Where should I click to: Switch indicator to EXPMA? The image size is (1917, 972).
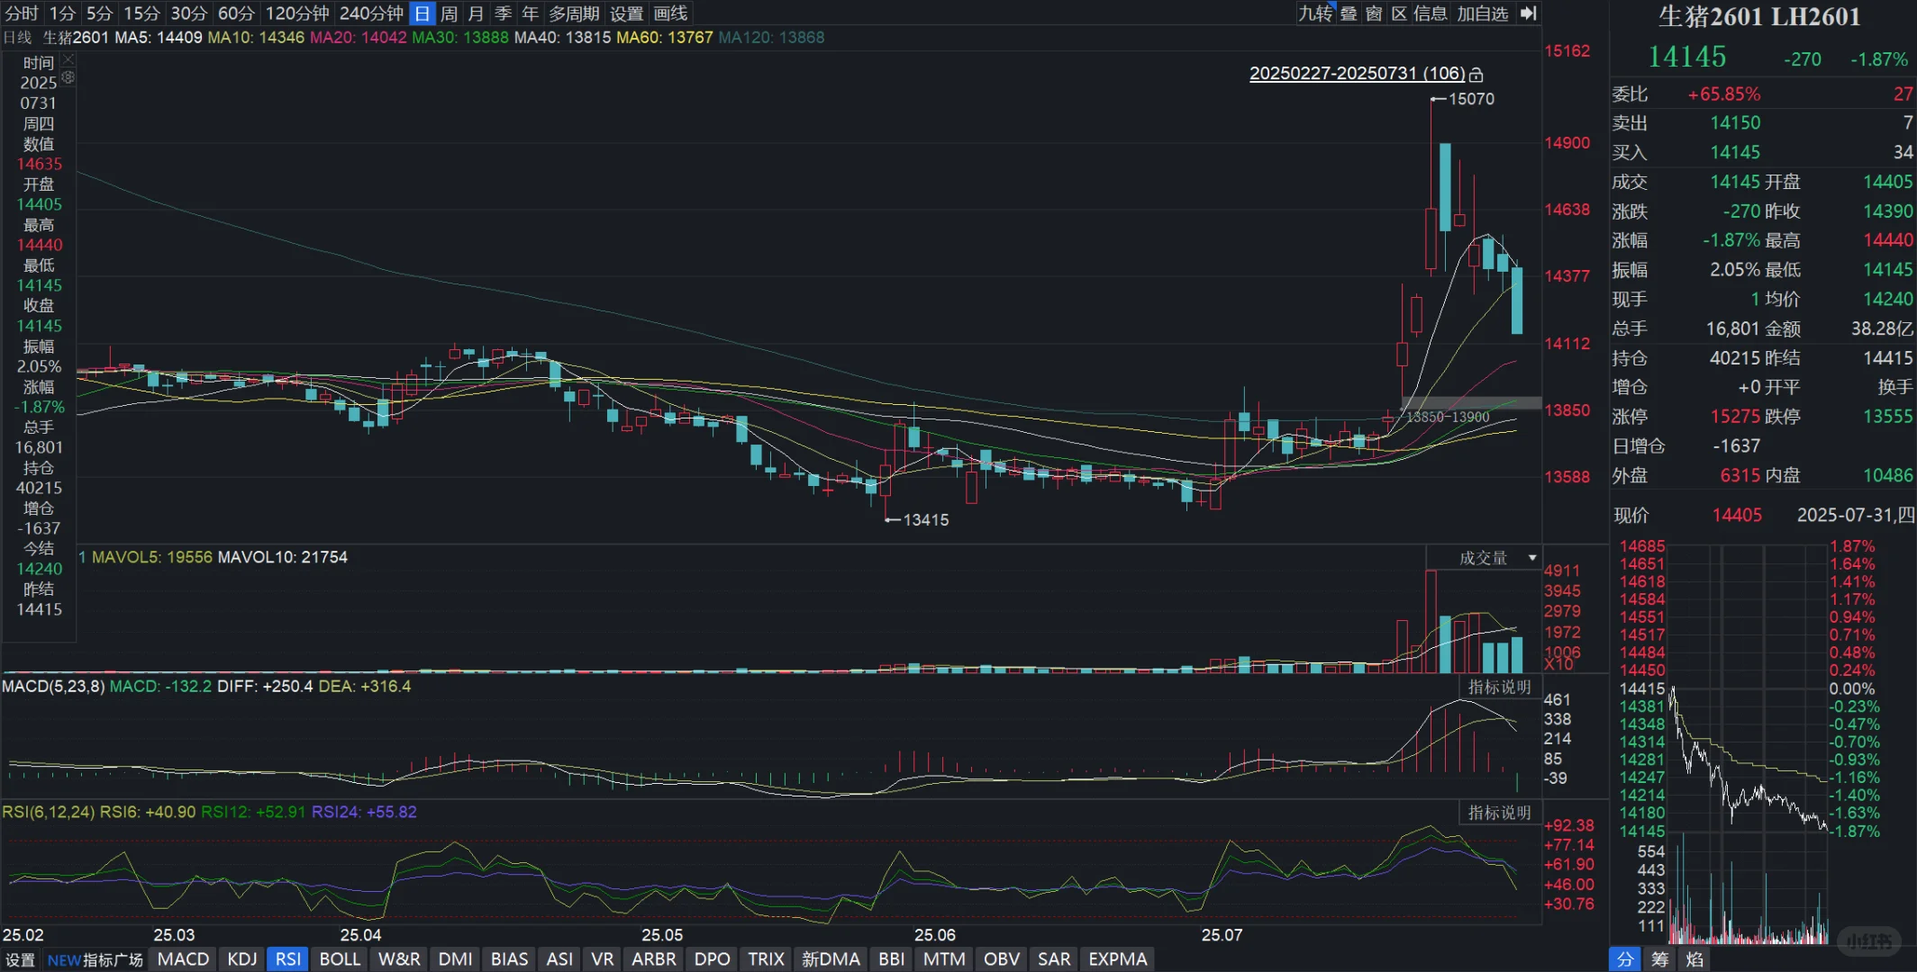point(1117,959)
